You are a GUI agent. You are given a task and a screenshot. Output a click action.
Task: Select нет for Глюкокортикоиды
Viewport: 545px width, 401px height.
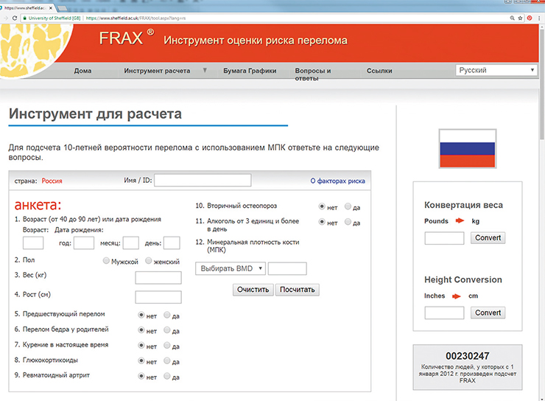pyautogui.click(x=141, y=360)
